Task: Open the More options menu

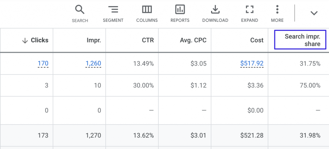Action: (x=277, y=10)
